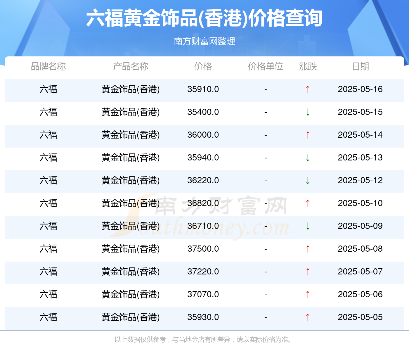
Task: Click the red up arrow for 2025-05-10
Action: [308, 203]
